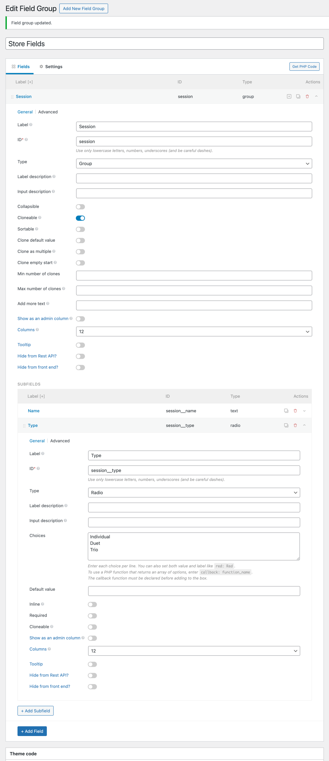Open Advanced tab of Session field

tap(48, 112)
